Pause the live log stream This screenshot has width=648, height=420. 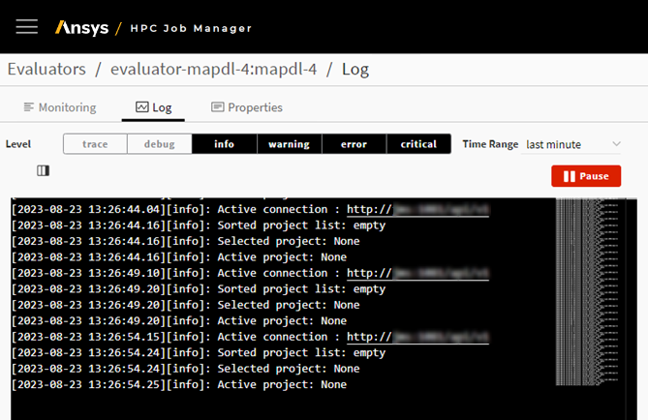[x=586, y=176]
